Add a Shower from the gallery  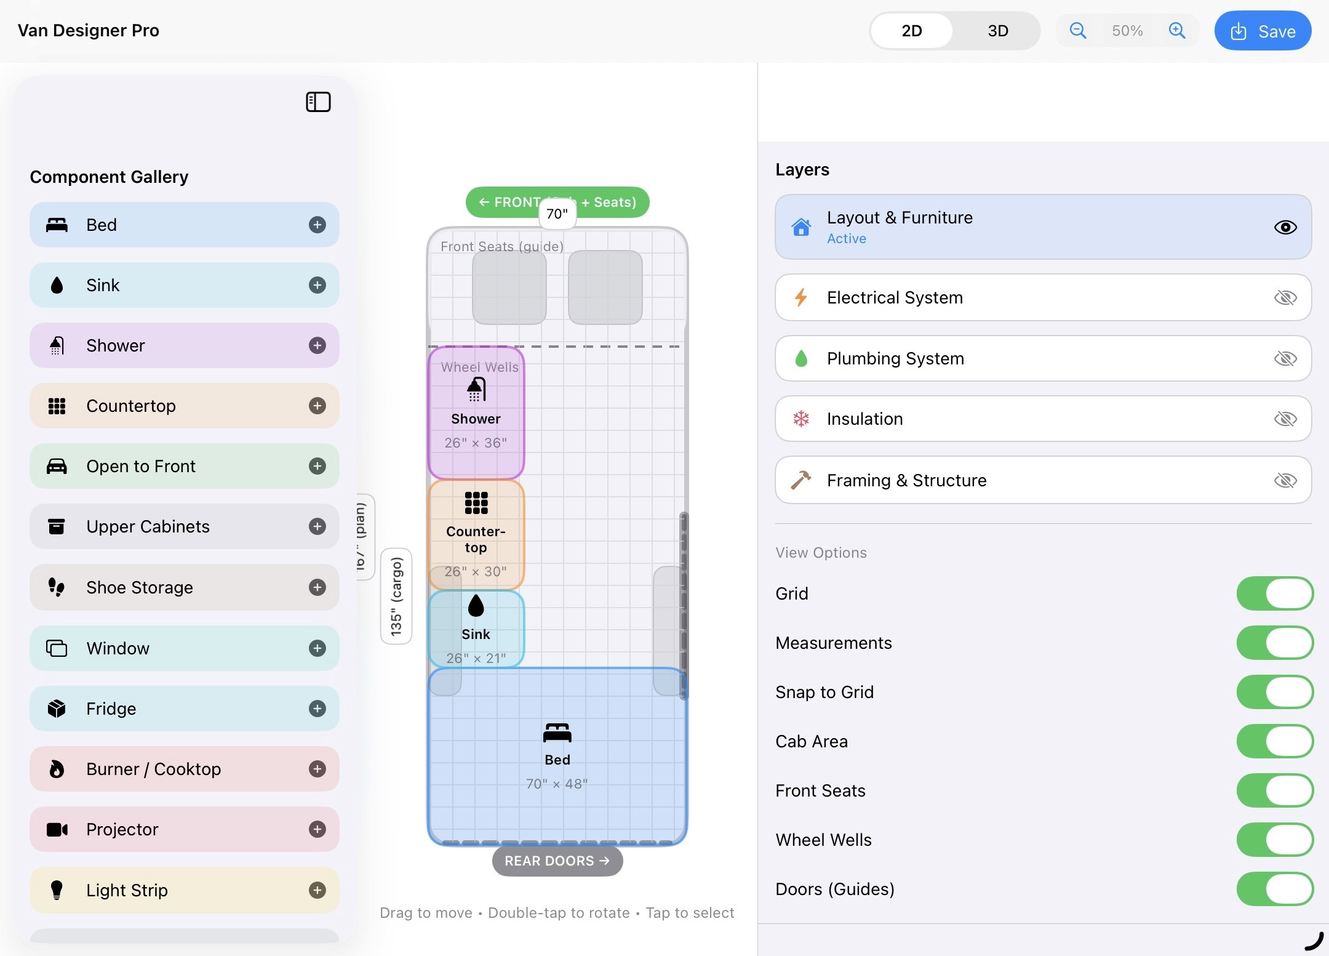317,345
